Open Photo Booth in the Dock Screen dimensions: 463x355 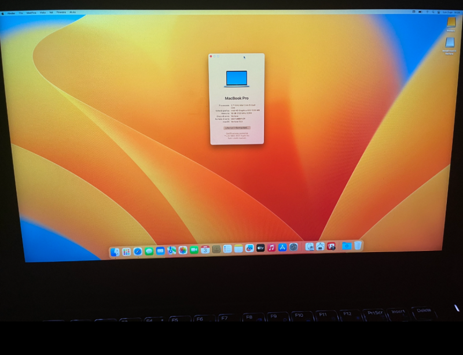tap(331, 246)
